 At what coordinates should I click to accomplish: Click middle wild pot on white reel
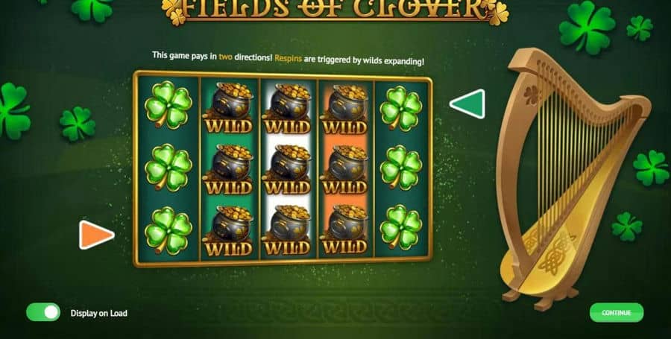pyautogui.click(x=287, y=170)
